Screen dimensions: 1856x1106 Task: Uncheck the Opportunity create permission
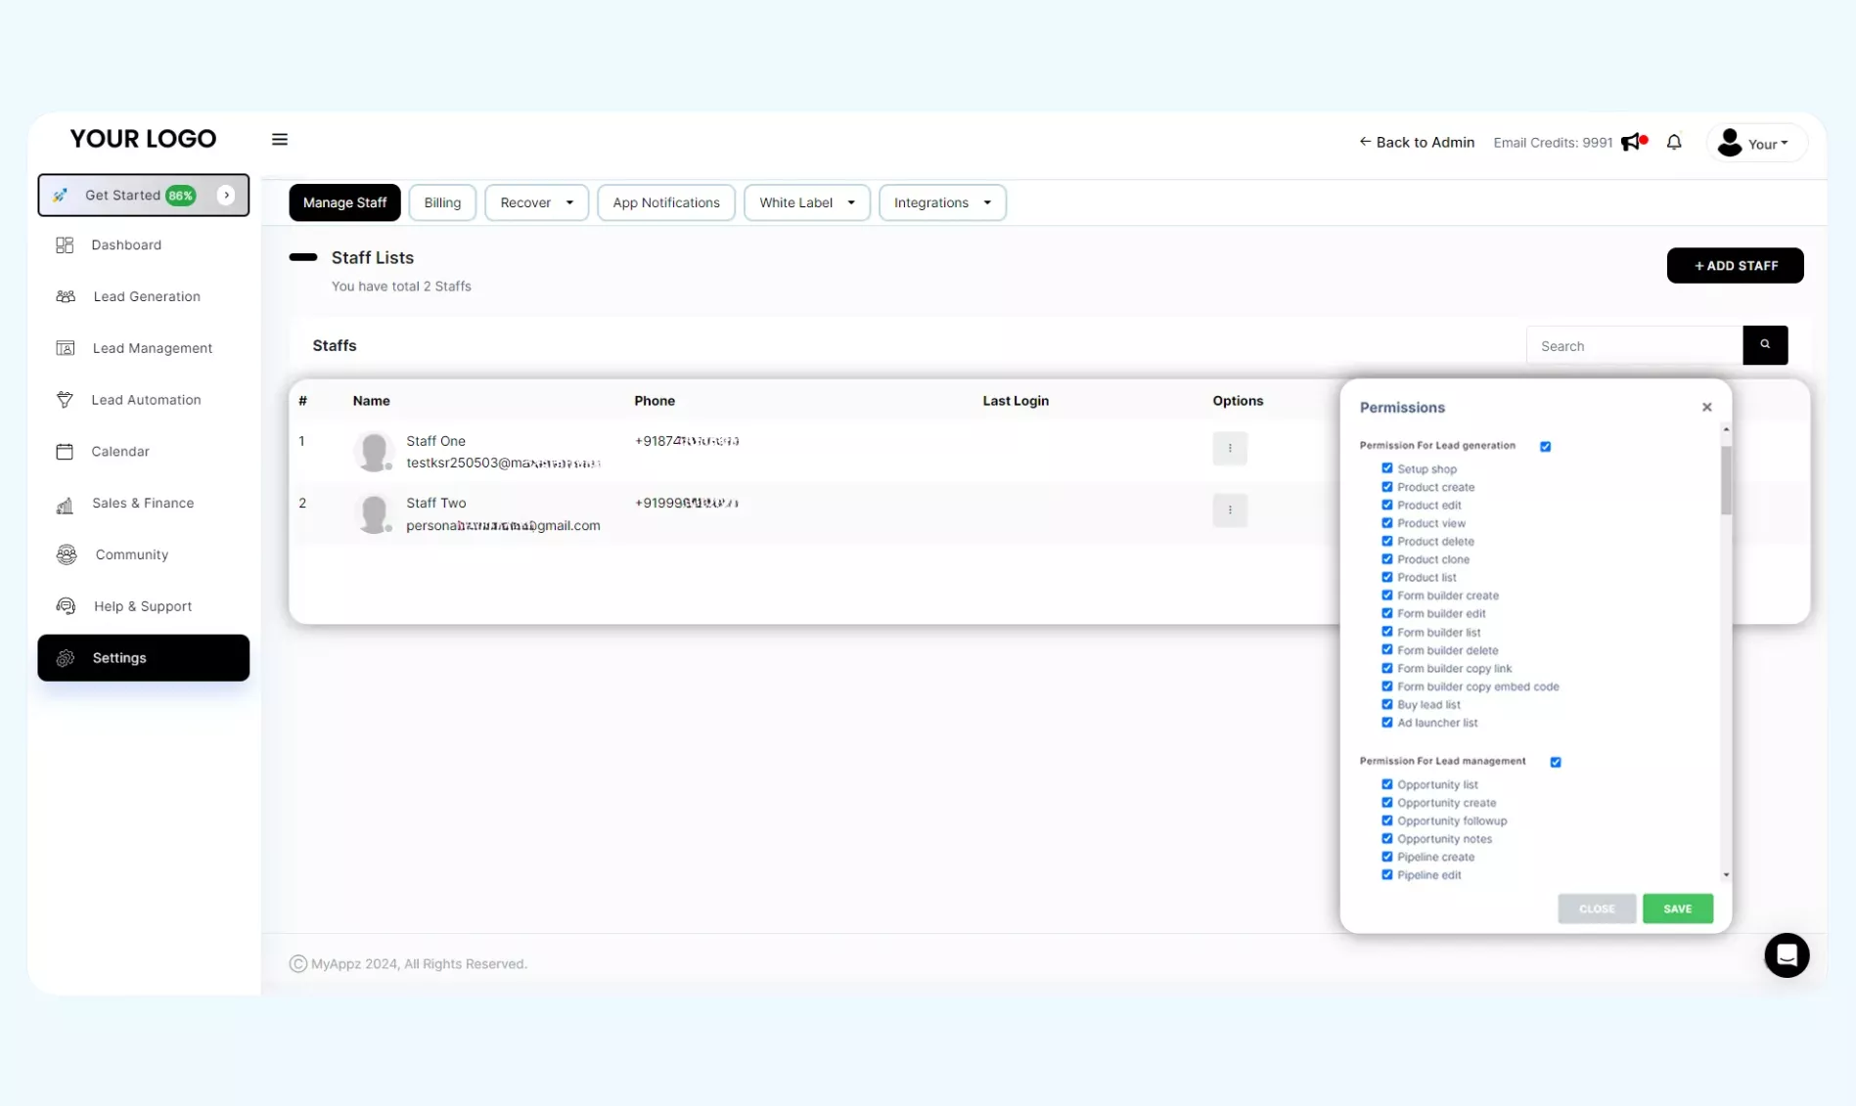coord(1386,803)
